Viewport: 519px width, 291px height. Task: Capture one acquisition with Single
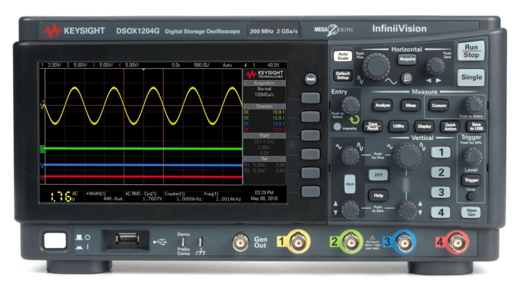[471, 77]
